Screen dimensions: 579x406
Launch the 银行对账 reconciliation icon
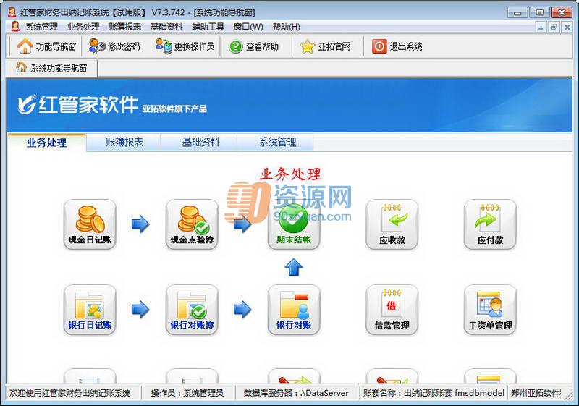click(x=294, y=310)
